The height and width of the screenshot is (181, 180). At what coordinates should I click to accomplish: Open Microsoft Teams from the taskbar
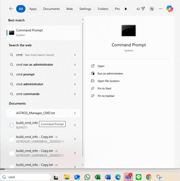(128, 176)
